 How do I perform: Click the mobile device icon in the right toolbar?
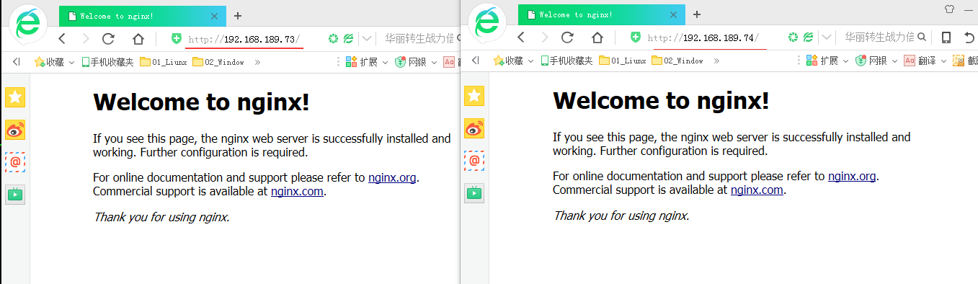(x=946, y=38)
